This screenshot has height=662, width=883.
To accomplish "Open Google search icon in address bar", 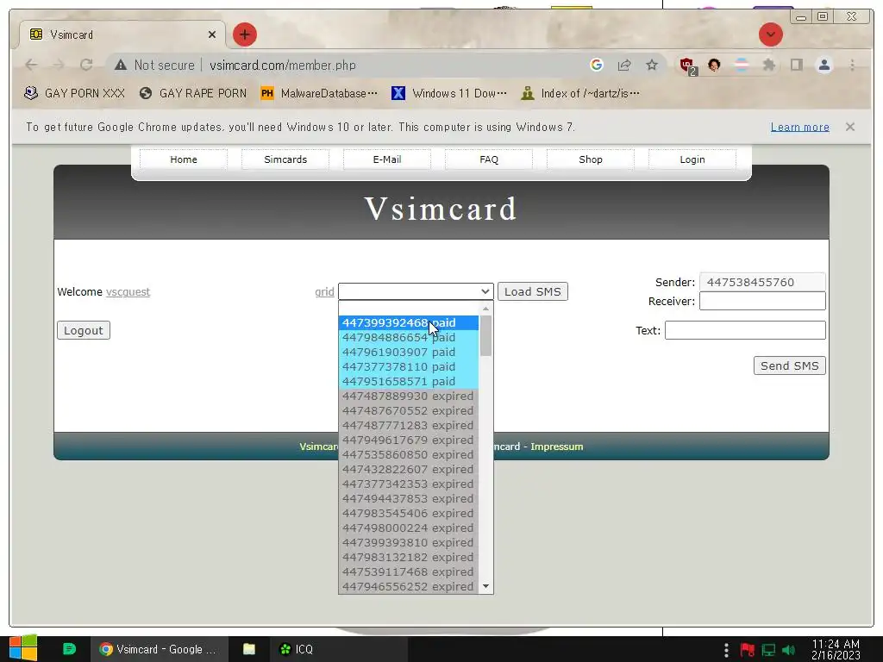I will [597, 66].
